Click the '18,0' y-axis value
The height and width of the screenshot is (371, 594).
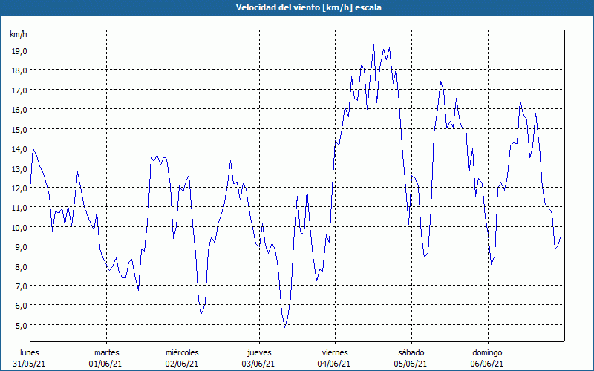(19, 70)
